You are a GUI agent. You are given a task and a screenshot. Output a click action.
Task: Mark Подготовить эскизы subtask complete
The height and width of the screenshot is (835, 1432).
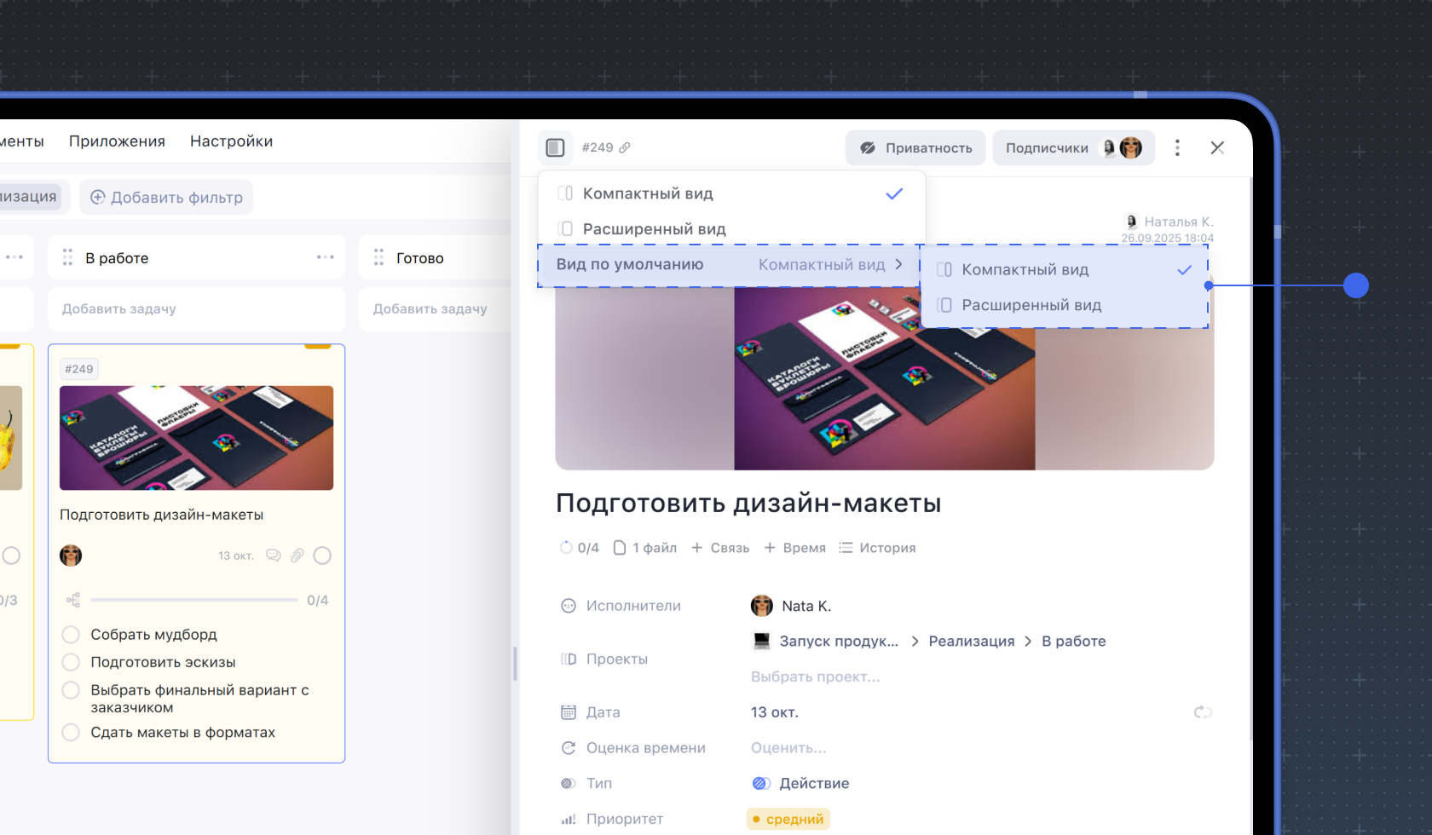click(72, 662)
